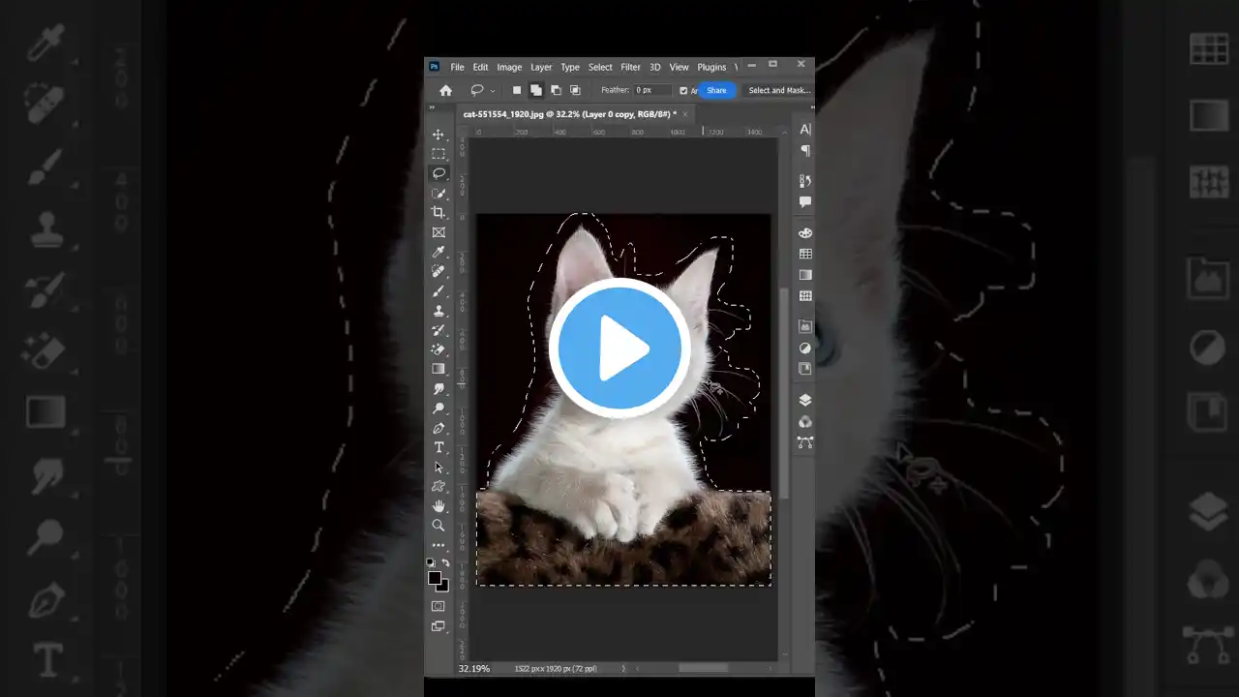
Task: Open Edit Toolbar three-dots menu
Action: coord(438,545)
